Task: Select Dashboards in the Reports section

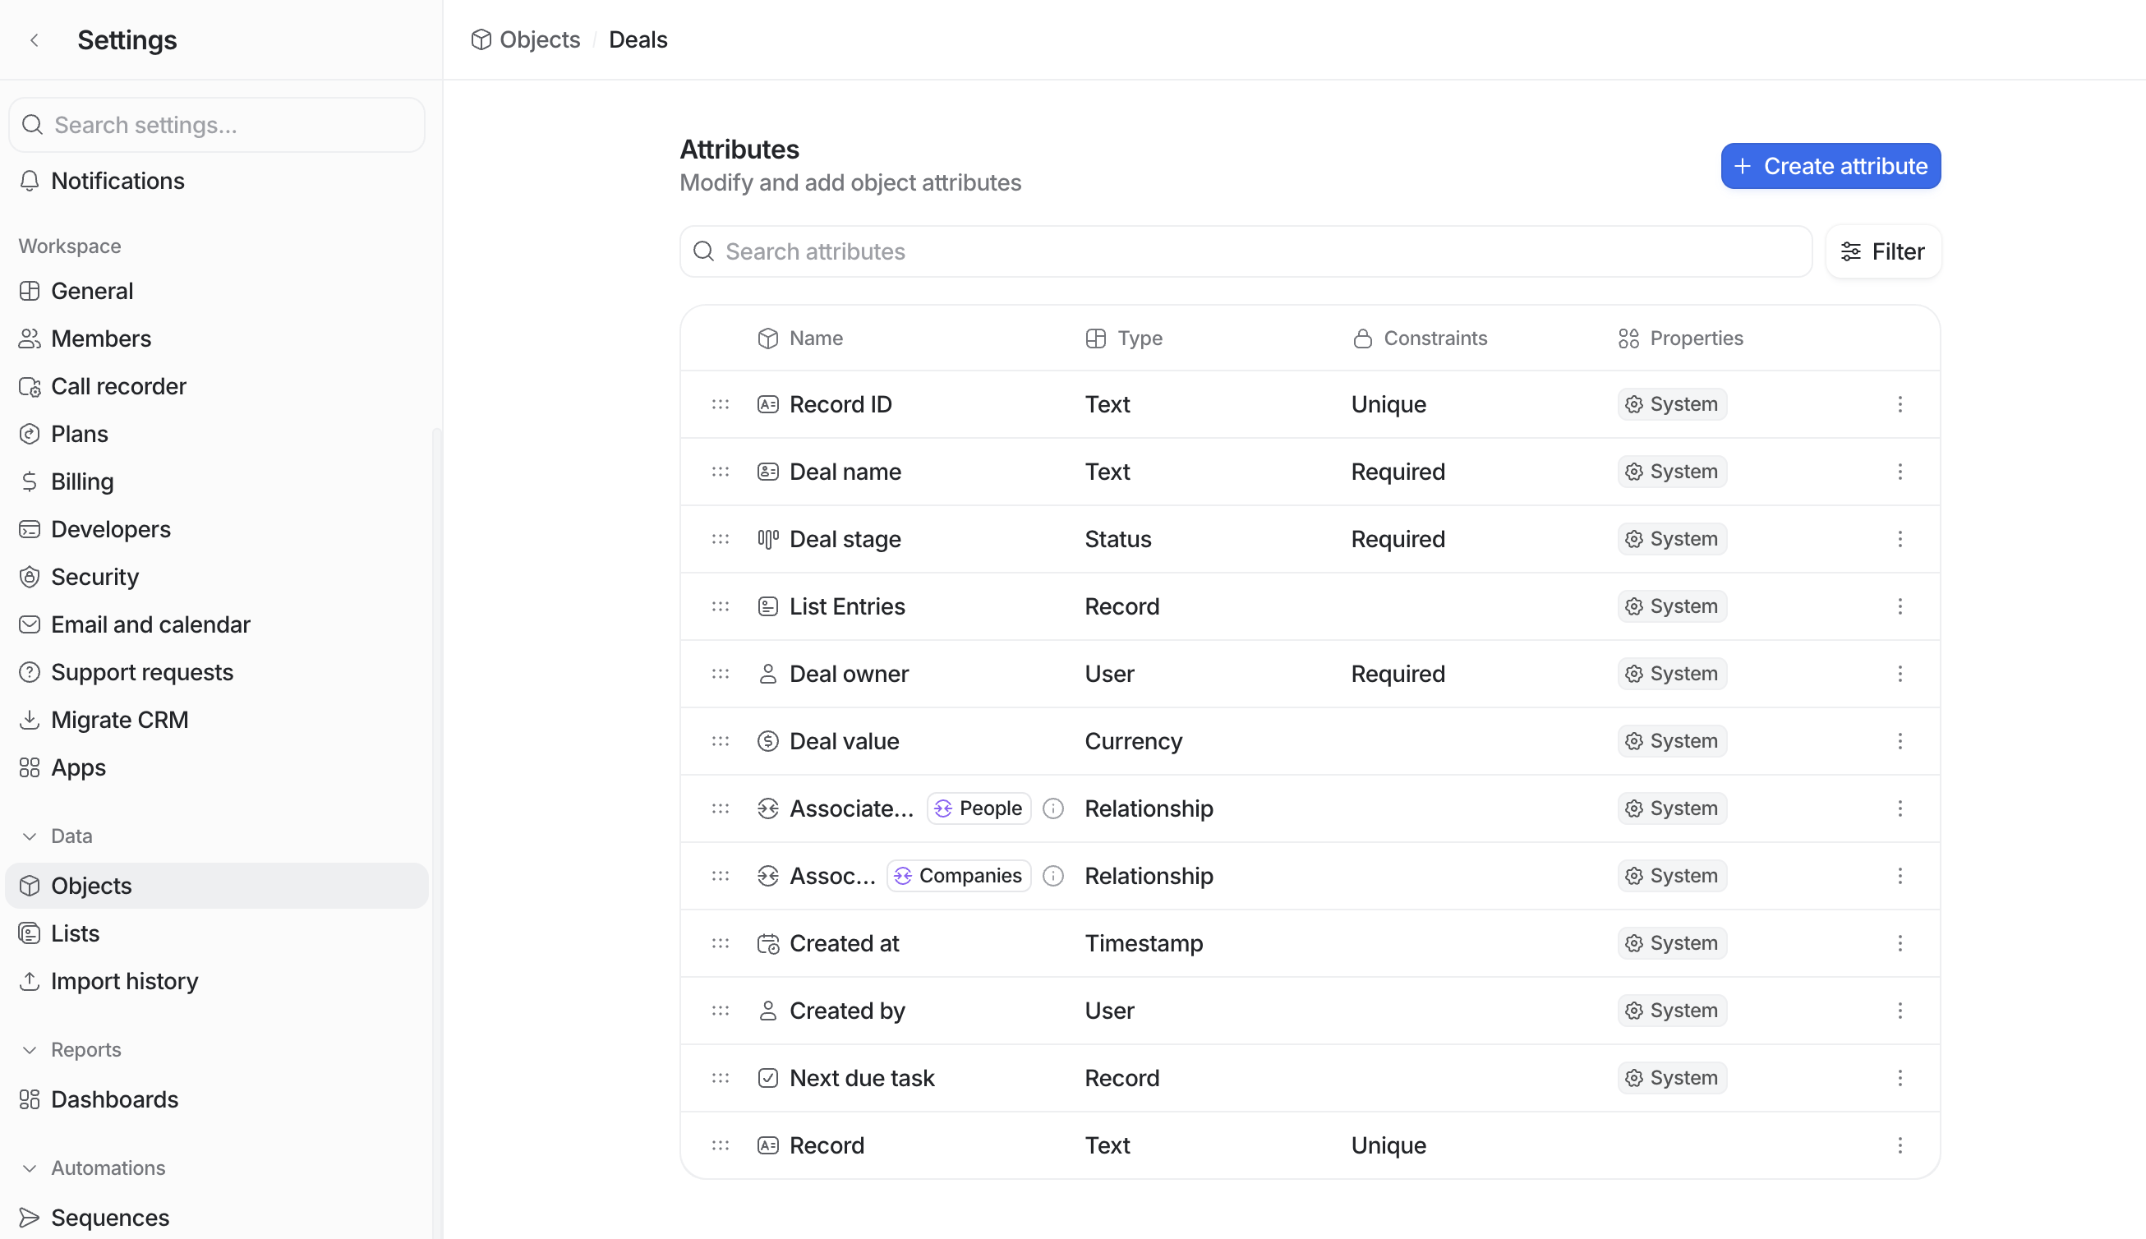Action: pyautogui.click(x=114, y=1099)
